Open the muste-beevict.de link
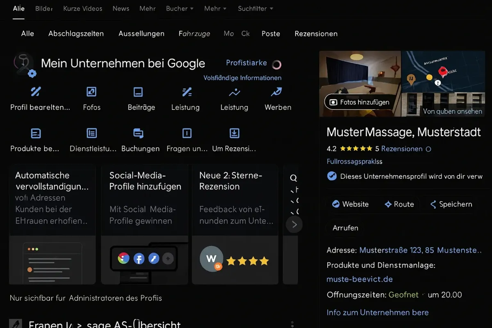 coord(360,279)
